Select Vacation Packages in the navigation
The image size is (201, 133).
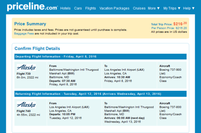[114, 8]
